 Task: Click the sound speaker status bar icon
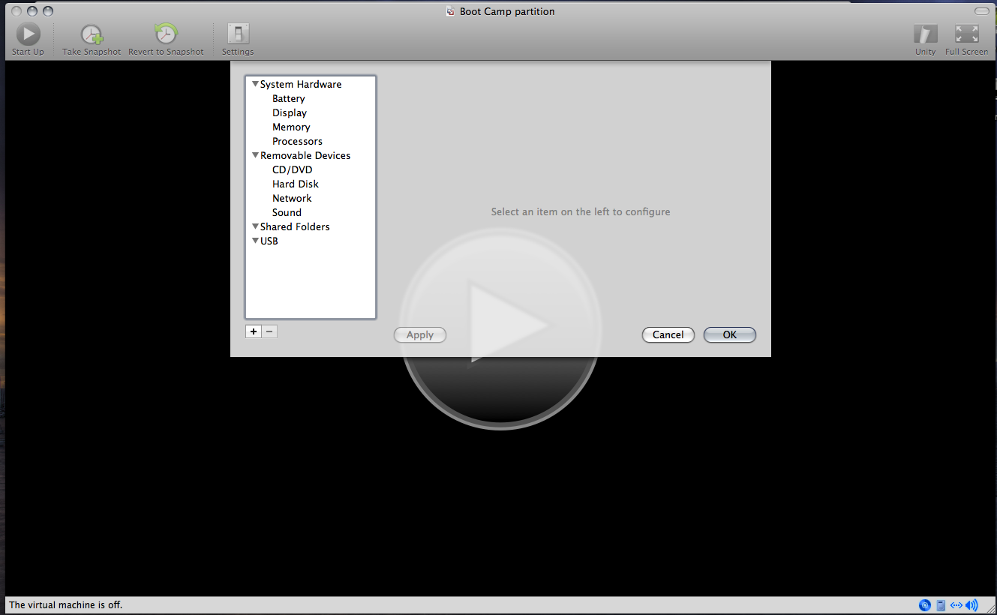tap(971, 605)
